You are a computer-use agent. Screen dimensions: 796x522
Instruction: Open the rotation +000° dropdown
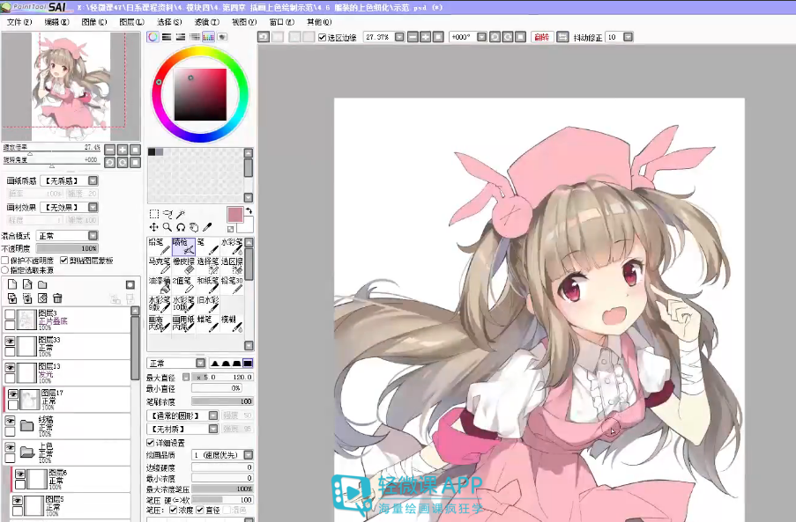click(482, 37)
